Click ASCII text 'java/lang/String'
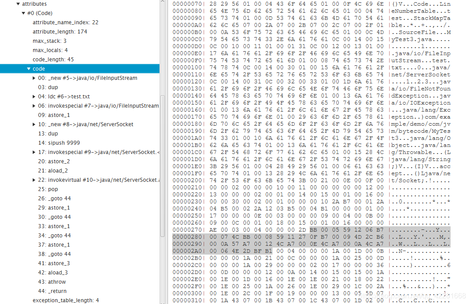This screenshot has width=470, height=304. coord(421,159)
